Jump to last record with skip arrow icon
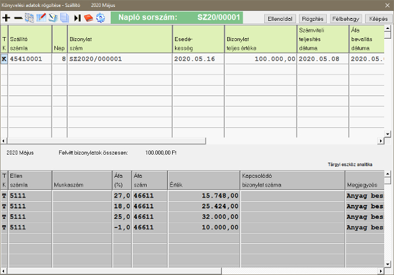 (78, 18)
